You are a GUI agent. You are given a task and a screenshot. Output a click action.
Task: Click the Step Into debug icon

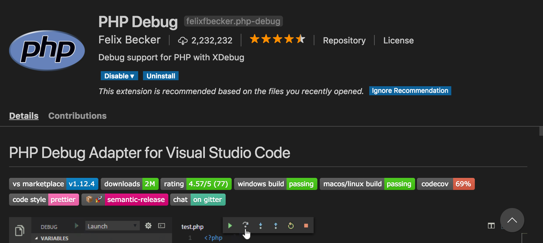pyautogui.click(x=261, y=226)
